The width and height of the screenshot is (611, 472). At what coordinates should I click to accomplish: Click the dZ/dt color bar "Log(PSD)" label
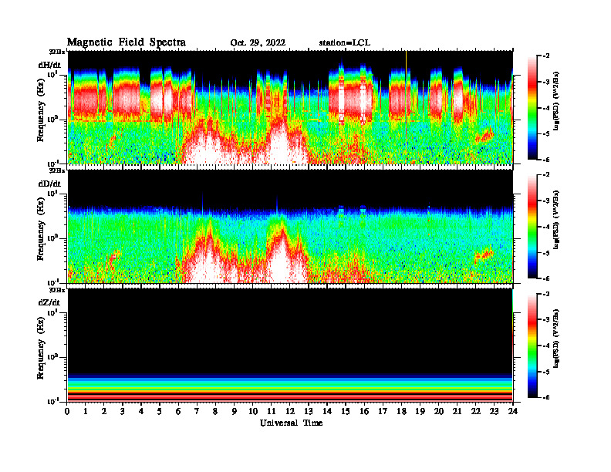[556, 338]
